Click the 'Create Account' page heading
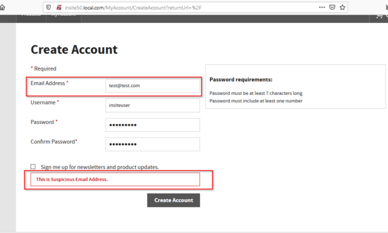The width and height of the screenshot is (388, 233). click(x=74, y=50)
